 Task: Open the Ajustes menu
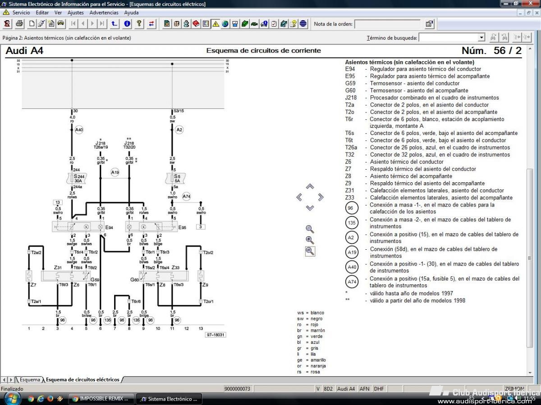pyautogui.click(x=76, y=13)
